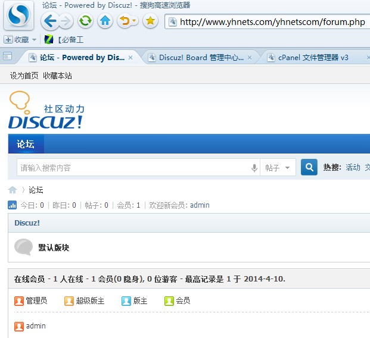Click the 收藏本站 link
Viewport: 370px width, 338px height.
[x=57, y=76]
